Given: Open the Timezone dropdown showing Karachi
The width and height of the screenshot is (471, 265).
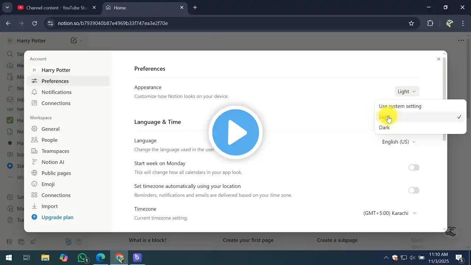Looking at the screenshot, I should point(390,213).
